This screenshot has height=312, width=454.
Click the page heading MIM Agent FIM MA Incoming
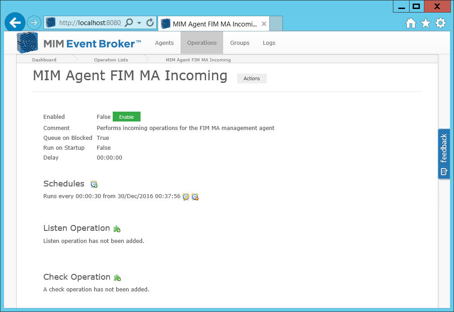click(130, 76)
